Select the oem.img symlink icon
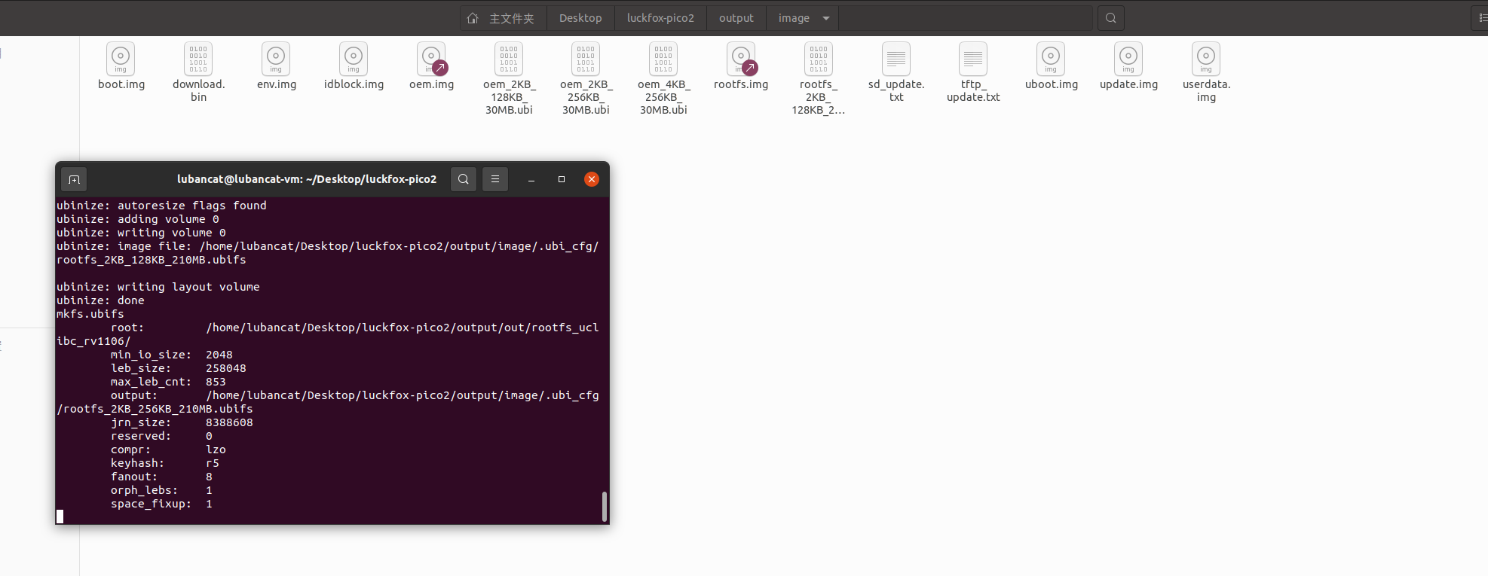Screen dimensions: 1488x576 click(x=432, y=58)
